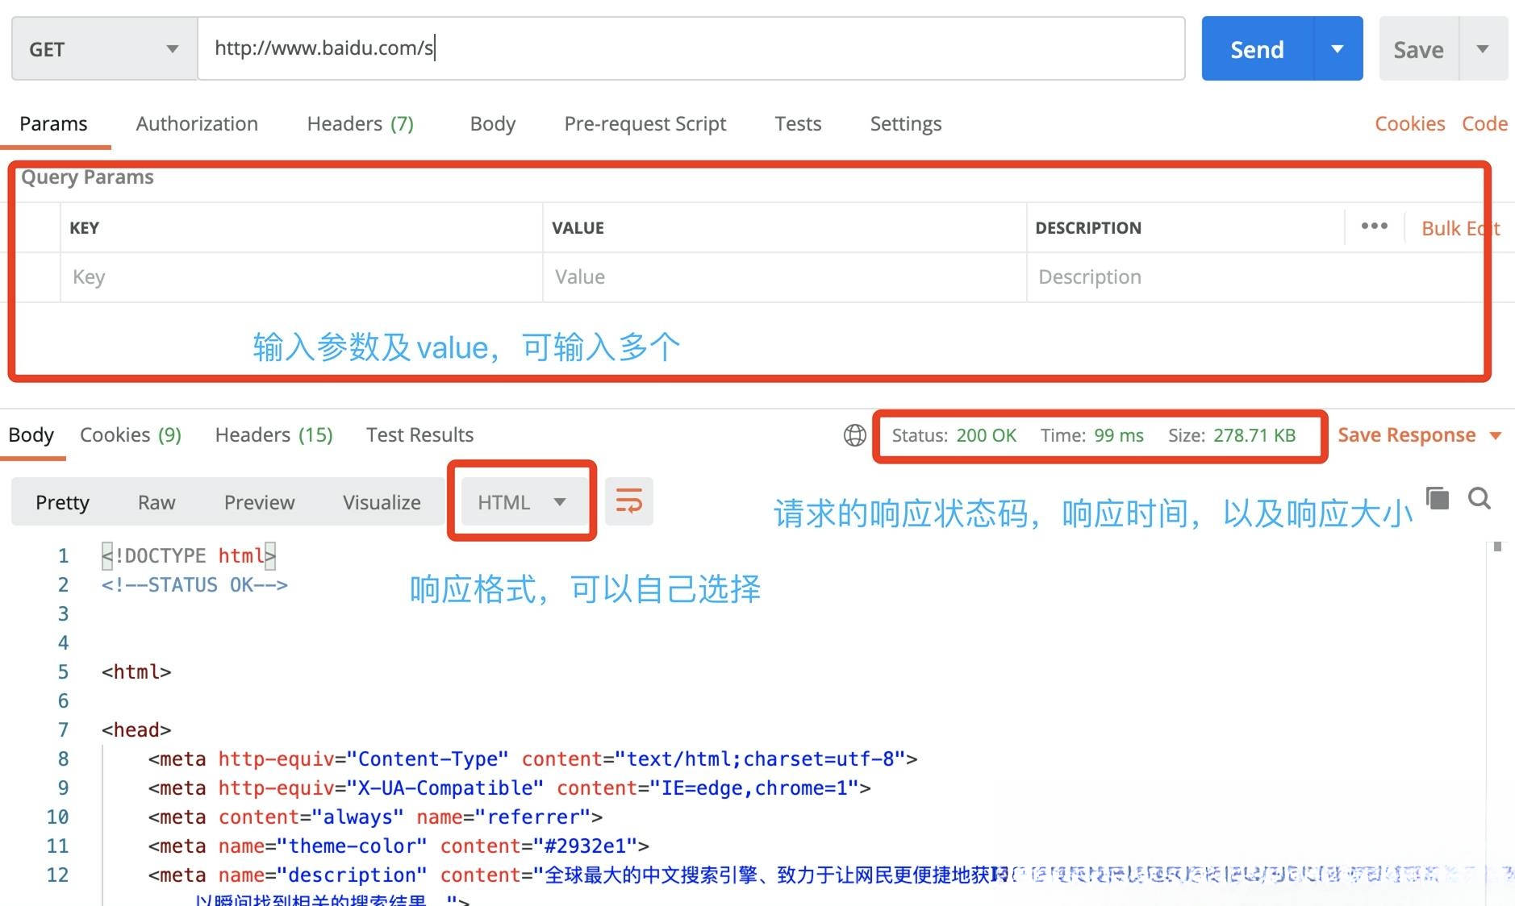Click the Query Params heading
The width and height of the screenshot is (1515, 906).
pyautogui.click(x=87, y=177)
